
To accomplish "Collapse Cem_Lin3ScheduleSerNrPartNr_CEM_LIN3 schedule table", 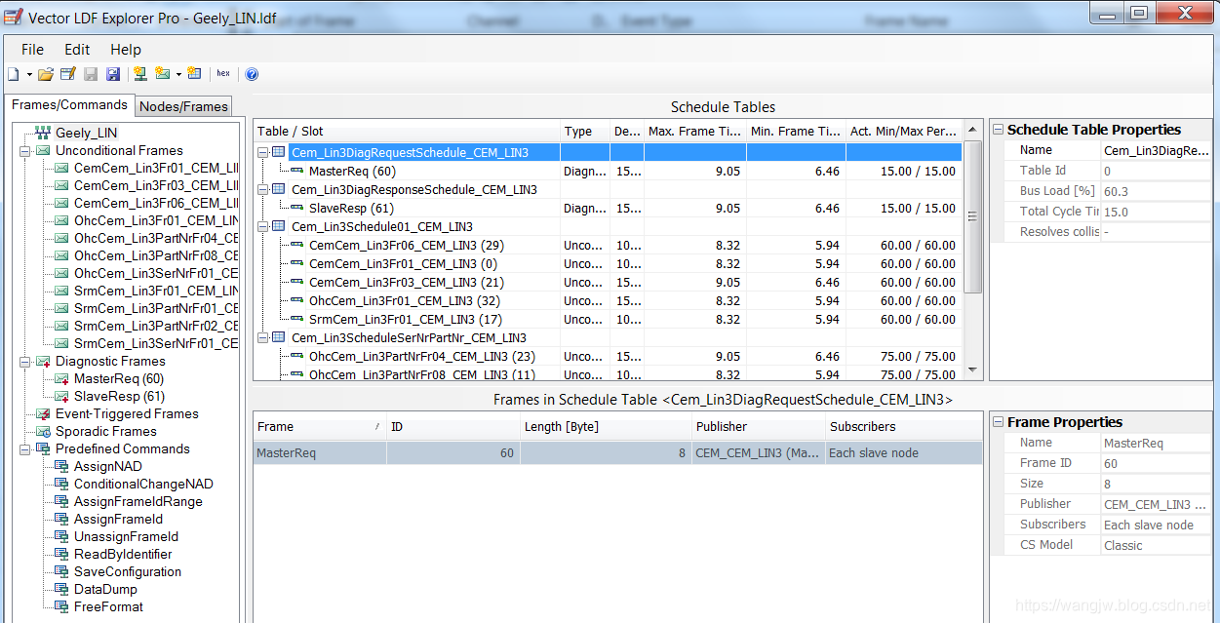I will [262, 338].
